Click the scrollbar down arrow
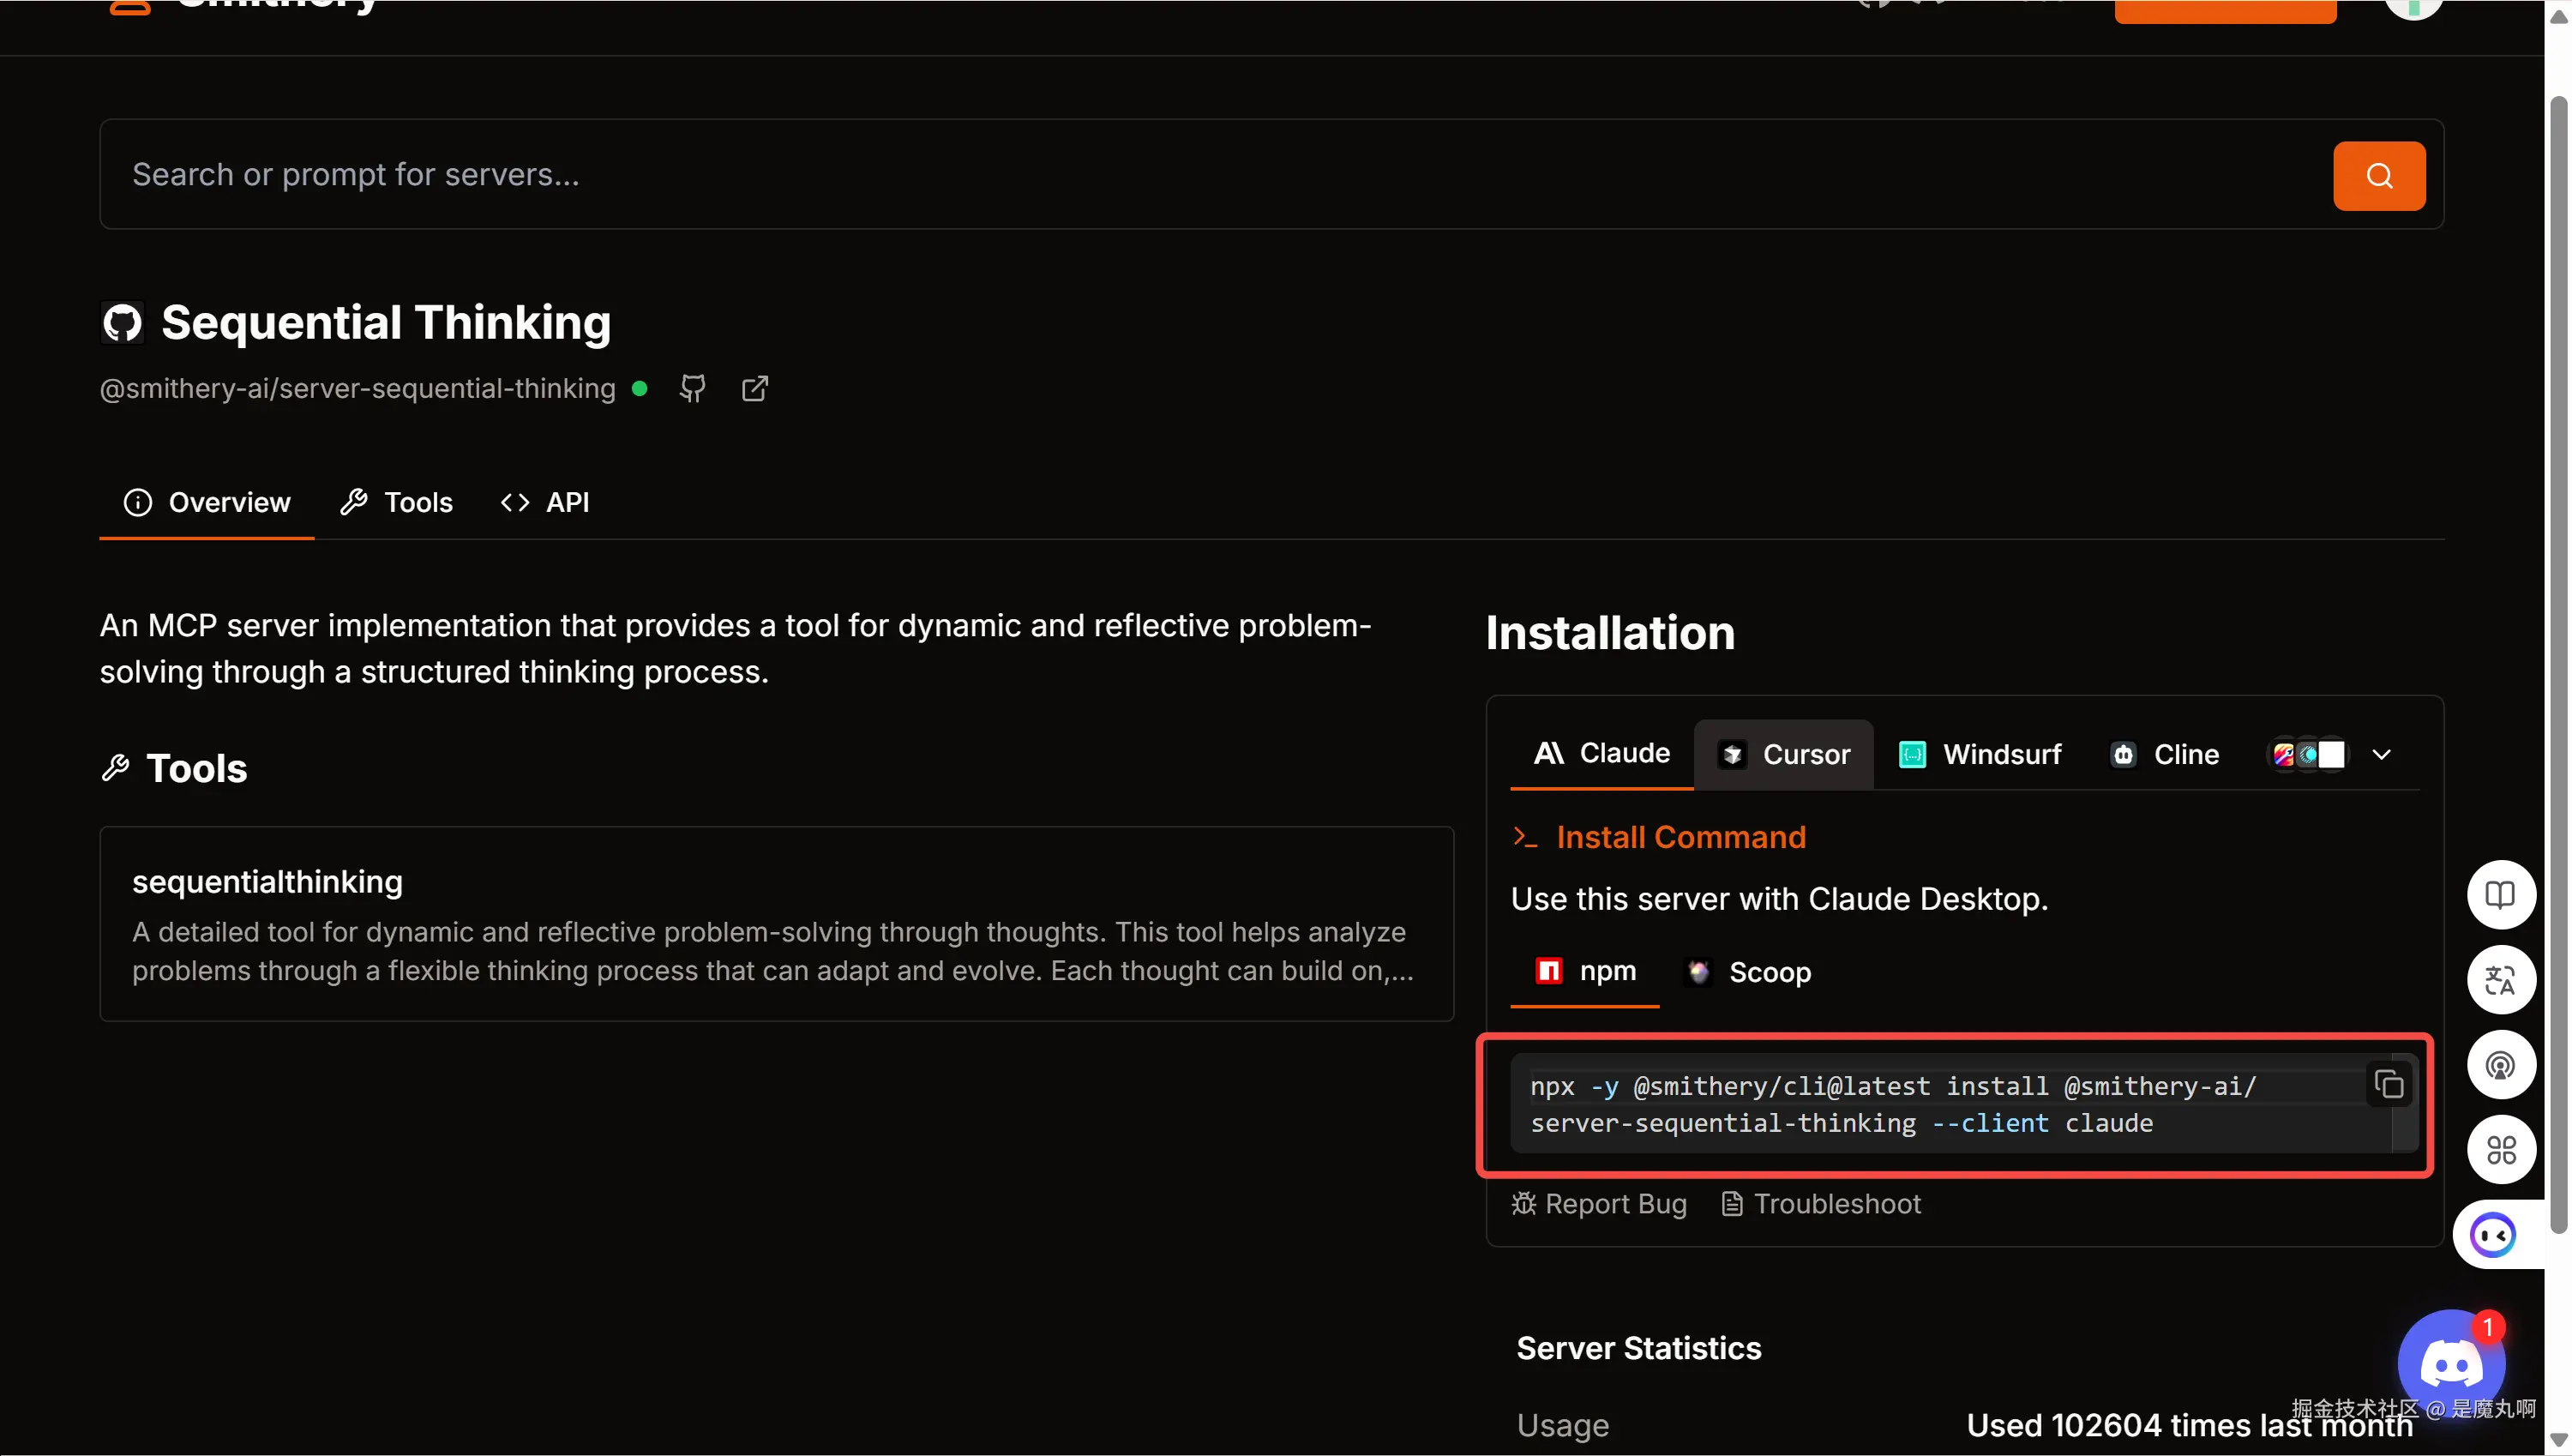2572x1456 pixels. click(2558, 1440)
